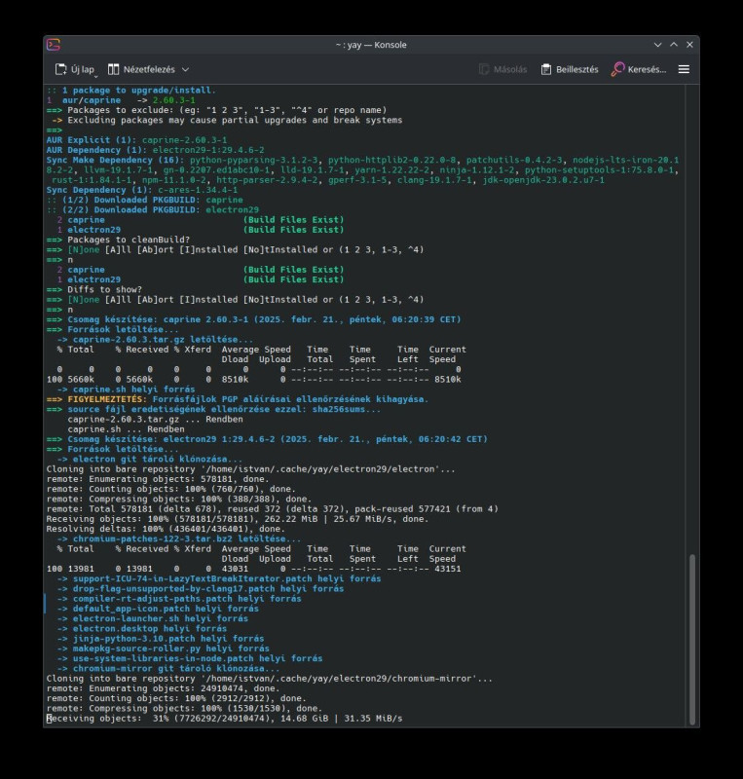Click 'electron git tároló klónozása...' line
The width and height of the screenshot is (743, 779).
pos(150,459)
